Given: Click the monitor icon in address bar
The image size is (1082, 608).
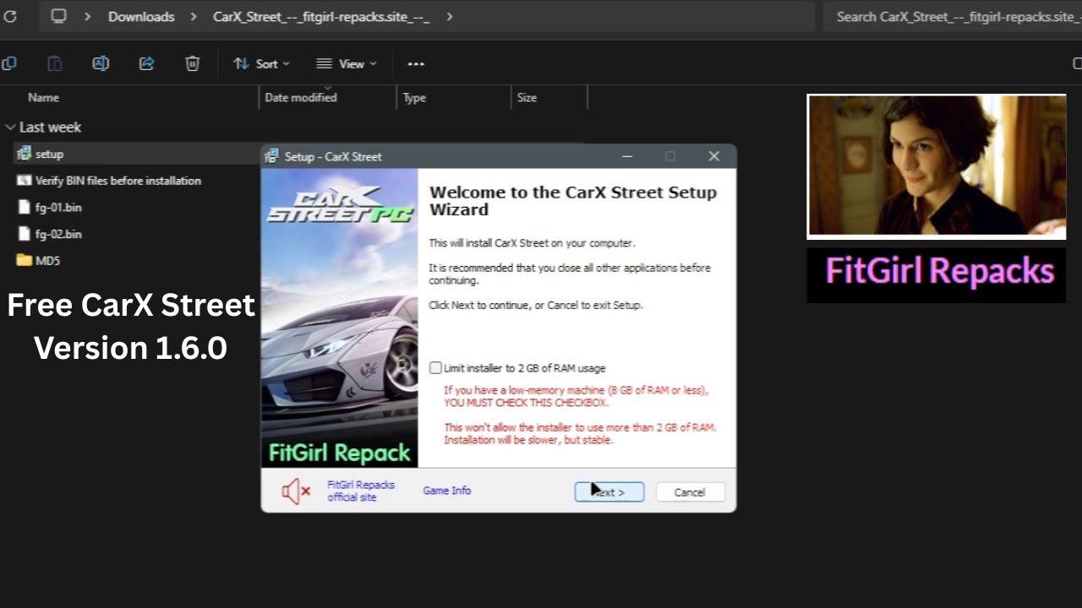Looking at the screenshot, I should click(x=58, y=16).
